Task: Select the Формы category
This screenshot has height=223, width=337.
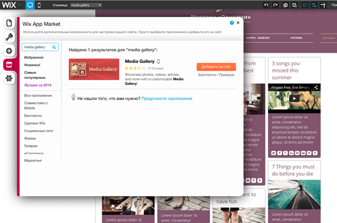Action: click(x=30, y=138)
